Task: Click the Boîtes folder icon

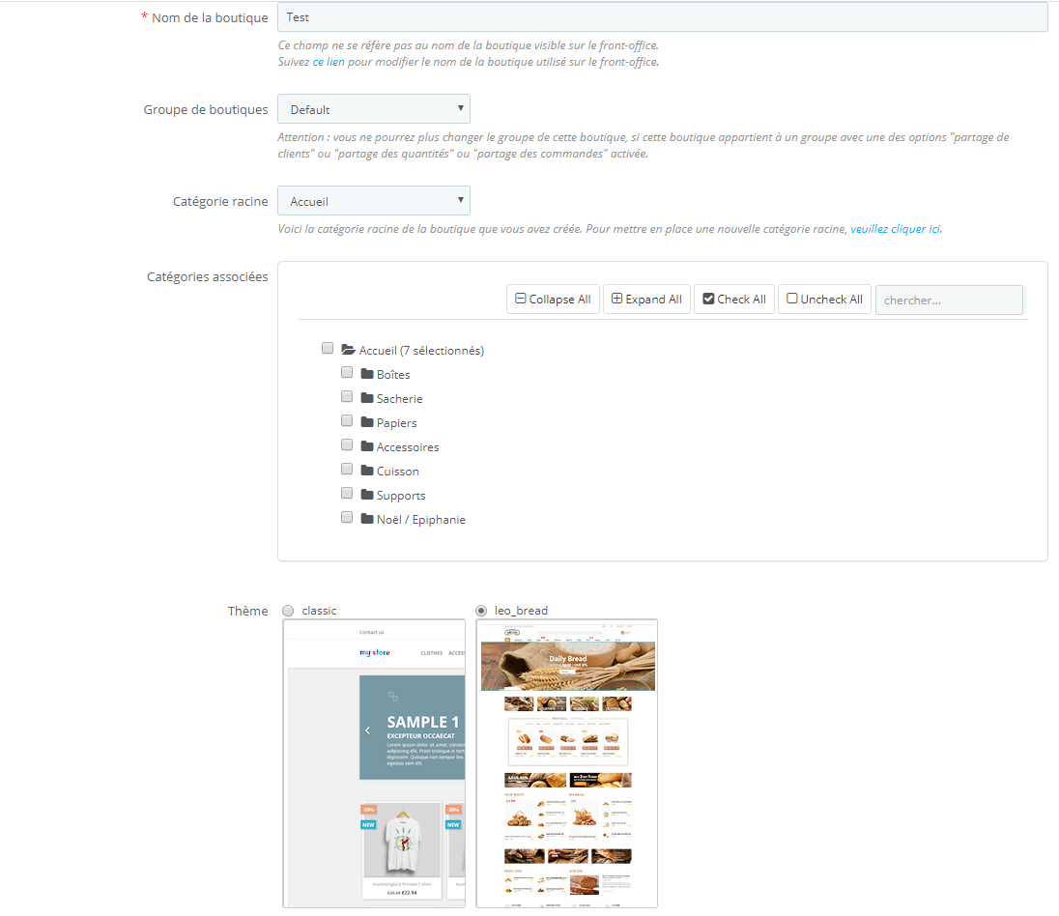Action: pyautogui.click(x=367, y=374)
